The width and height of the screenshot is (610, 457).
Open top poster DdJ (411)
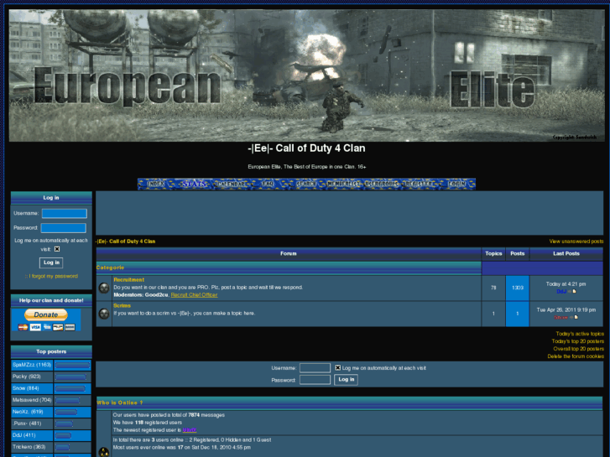pyautogui.click(x=23, y=435)
